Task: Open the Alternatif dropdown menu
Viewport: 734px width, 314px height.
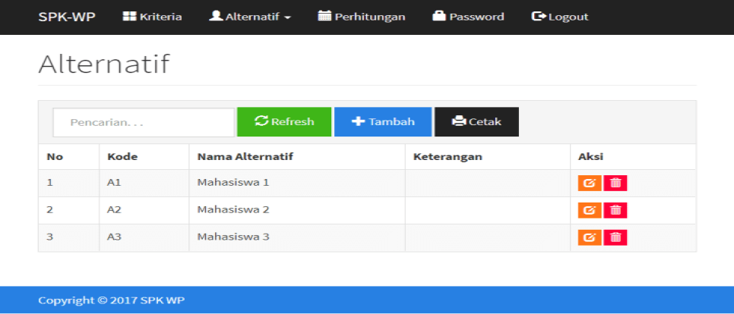Action: click(x=250, y=17)
